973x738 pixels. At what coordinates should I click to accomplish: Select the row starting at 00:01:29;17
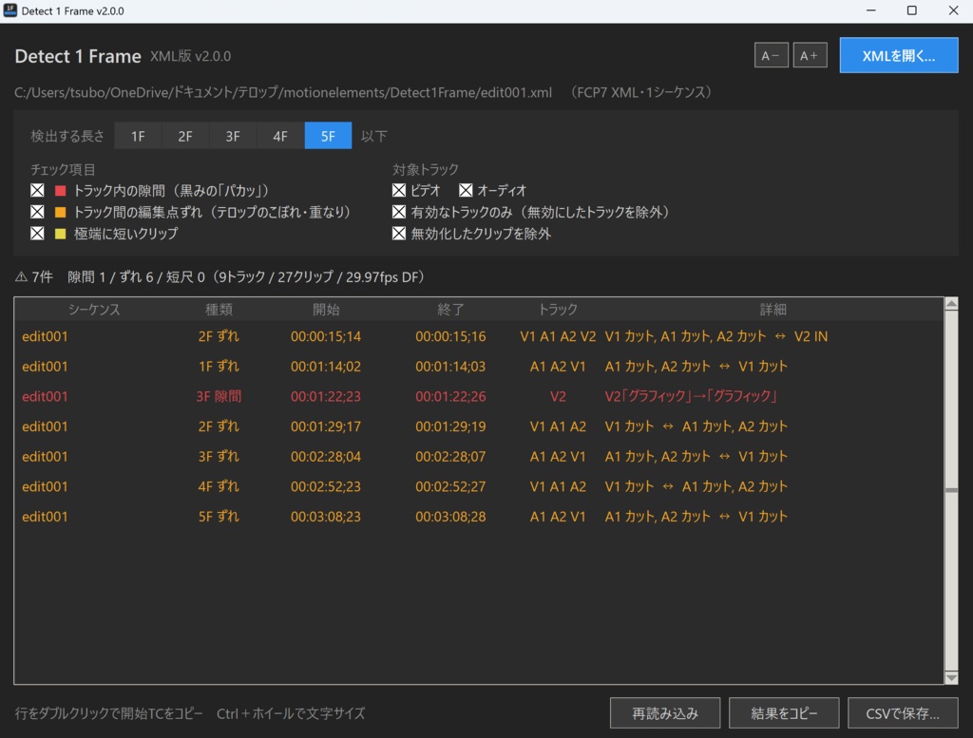479,426
